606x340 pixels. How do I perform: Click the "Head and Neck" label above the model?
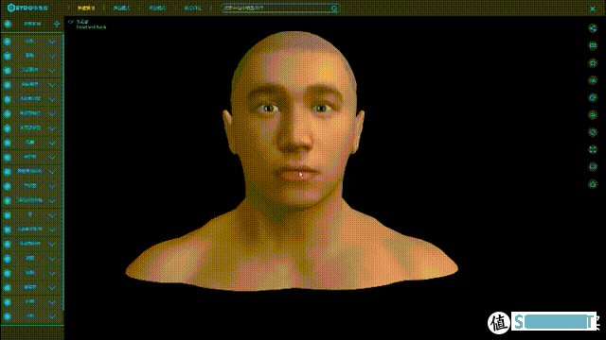coord(91,27)
